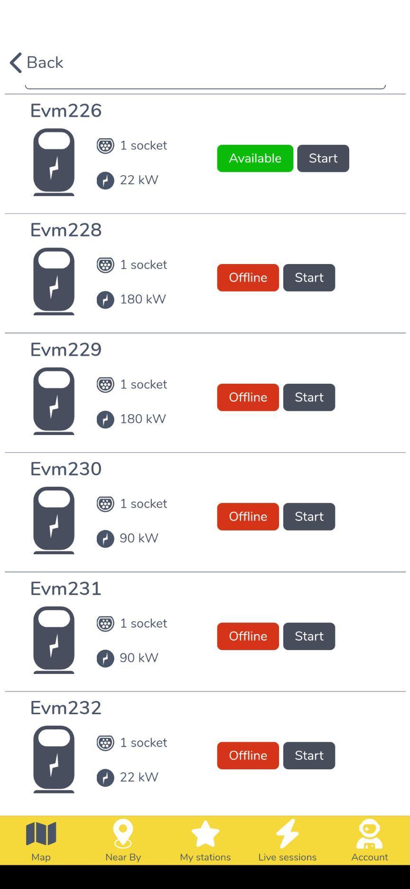Viewport: 410px width, 889px height.
Task: Open My stations tab
Action: 205,840
